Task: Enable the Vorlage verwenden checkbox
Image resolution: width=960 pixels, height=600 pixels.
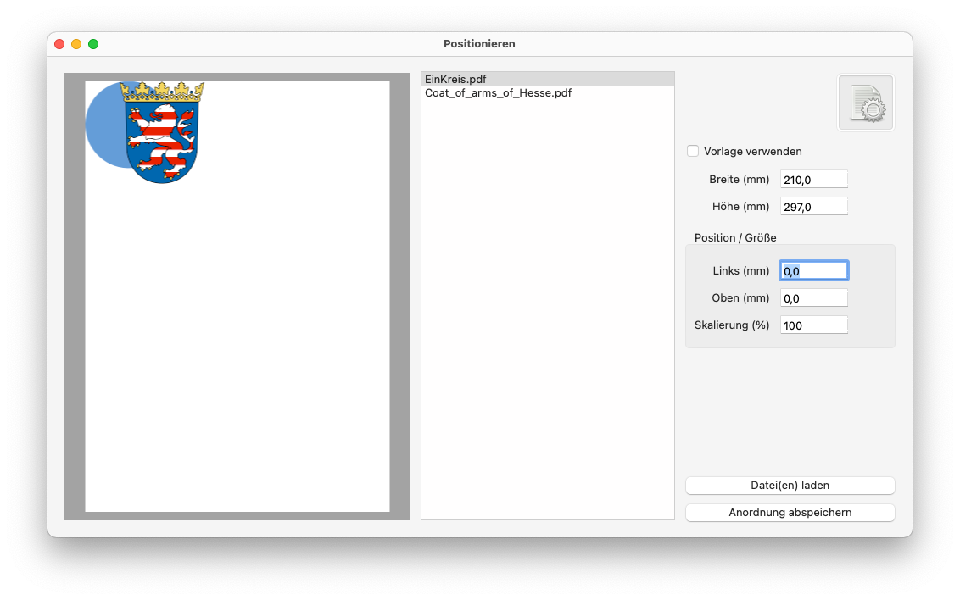Action: 693,151
